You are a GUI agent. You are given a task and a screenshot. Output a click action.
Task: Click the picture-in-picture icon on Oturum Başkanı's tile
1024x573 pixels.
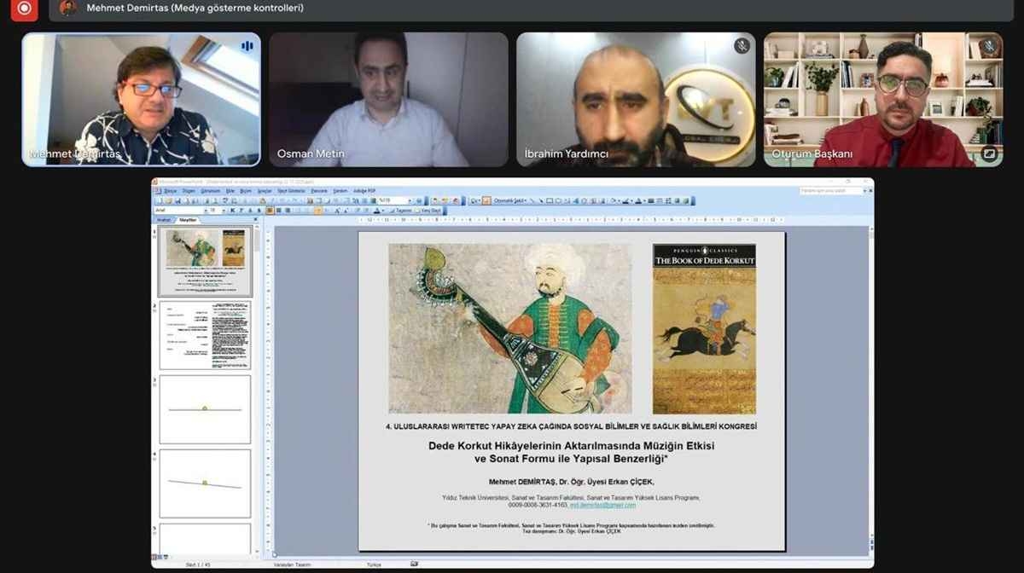point(989,153)
